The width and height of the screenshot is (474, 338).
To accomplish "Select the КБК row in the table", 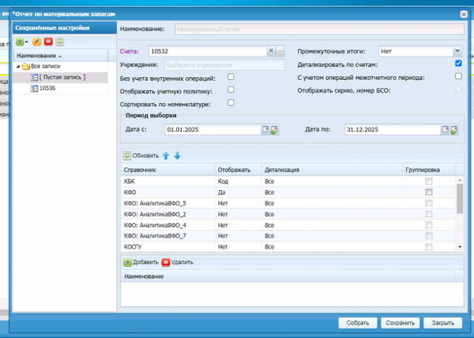I will pos(288,182).
